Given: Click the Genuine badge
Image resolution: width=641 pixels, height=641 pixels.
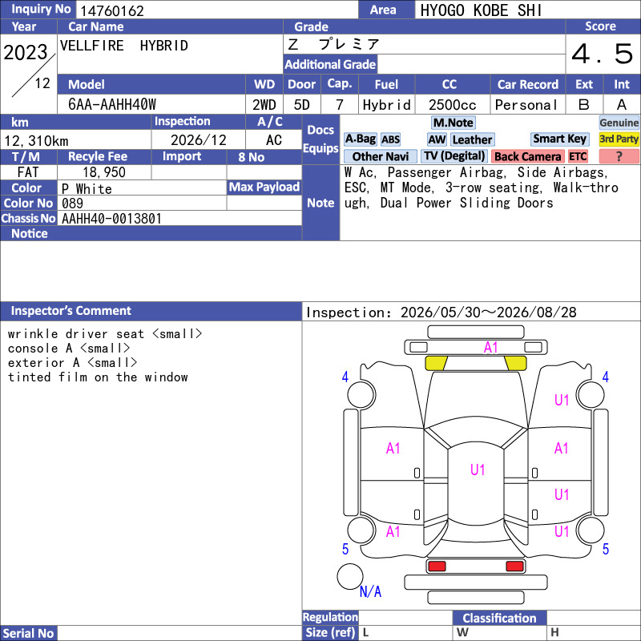Looking at the screenshot, I should [x=619, y=123].
